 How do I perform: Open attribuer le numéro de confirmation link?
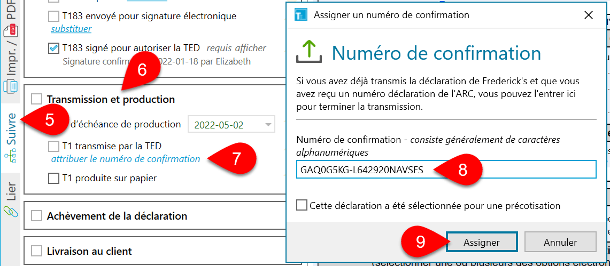(x=126, y=159)
